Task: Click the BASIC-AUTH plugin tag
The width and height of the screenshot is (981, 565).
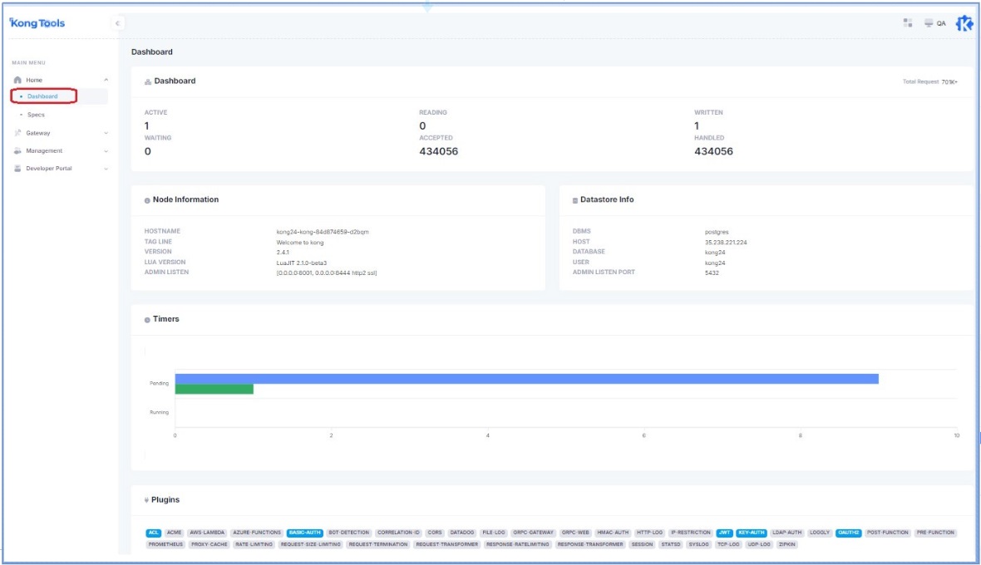Action: [304, 533]
